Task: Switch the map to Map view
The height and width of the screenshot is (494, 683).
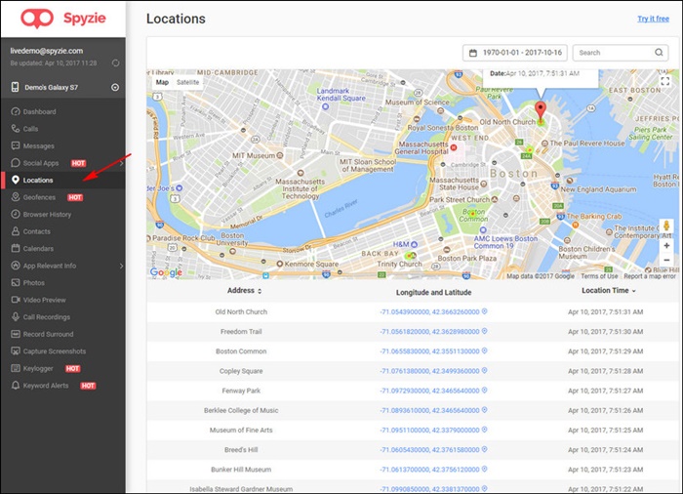Action: point(162,82)
